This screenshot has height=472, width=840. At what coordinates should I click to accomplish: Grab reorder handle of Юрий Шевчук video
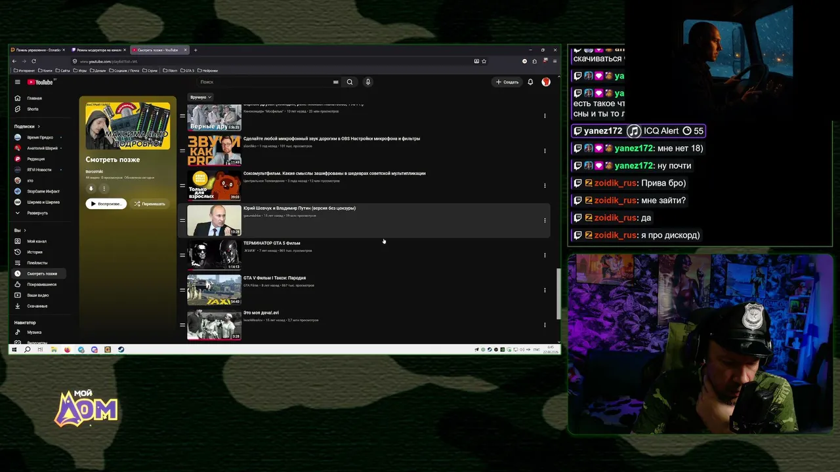coord(182,220)
